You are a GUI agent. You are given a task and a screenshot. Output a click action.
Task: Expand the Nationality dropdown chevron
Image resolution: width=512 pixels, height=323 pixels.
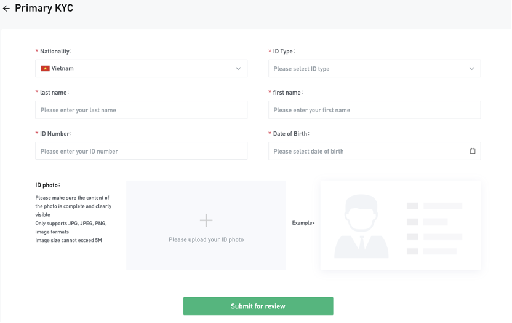[238, 68]
